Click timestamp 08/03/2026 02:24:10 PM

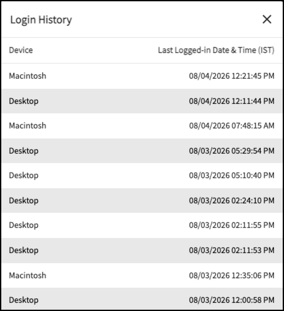(232, 201)
